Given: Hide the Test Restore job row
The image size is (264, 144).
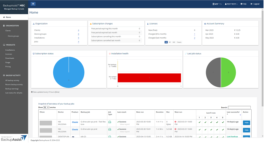Looking at the screenshot, I should pyautogui.click(x=246, y=123).
